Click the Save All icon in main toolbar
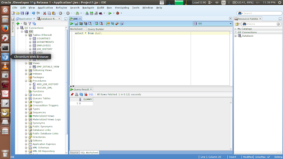This screenshot has width=283, height=159. pyautogui.click(x=27, y=13)
